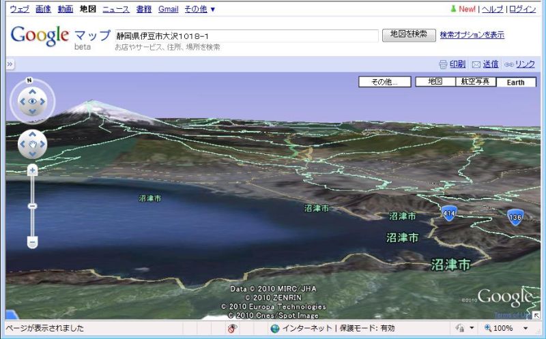
Task: Open the 100% zoom level dropdown arrow
Action: coord(525,328)
